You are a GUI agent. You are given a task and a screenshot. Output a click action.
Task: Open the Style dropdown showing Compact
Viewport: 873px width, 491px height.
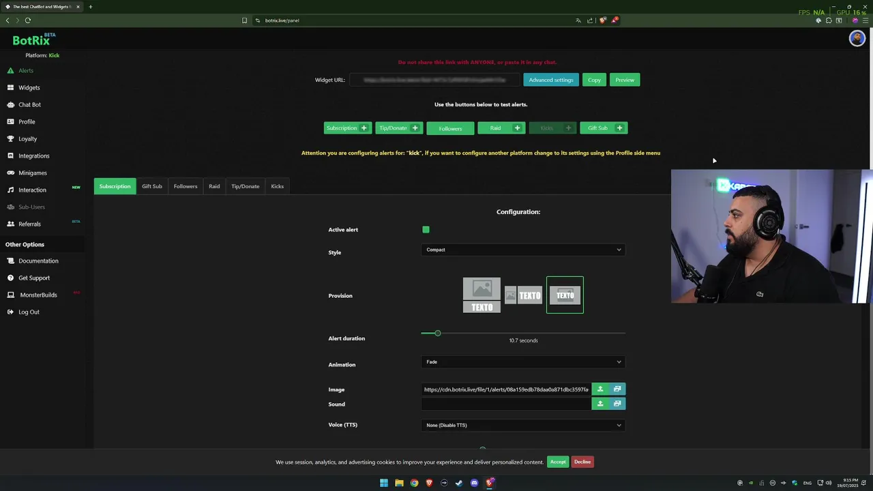tap(523, 250)
